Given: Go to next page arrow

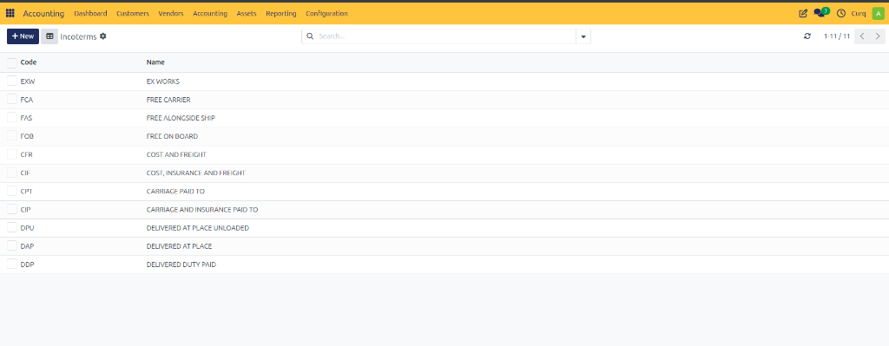Looking at the screenshot, I should pyautogui.click(x=878, y=36).
